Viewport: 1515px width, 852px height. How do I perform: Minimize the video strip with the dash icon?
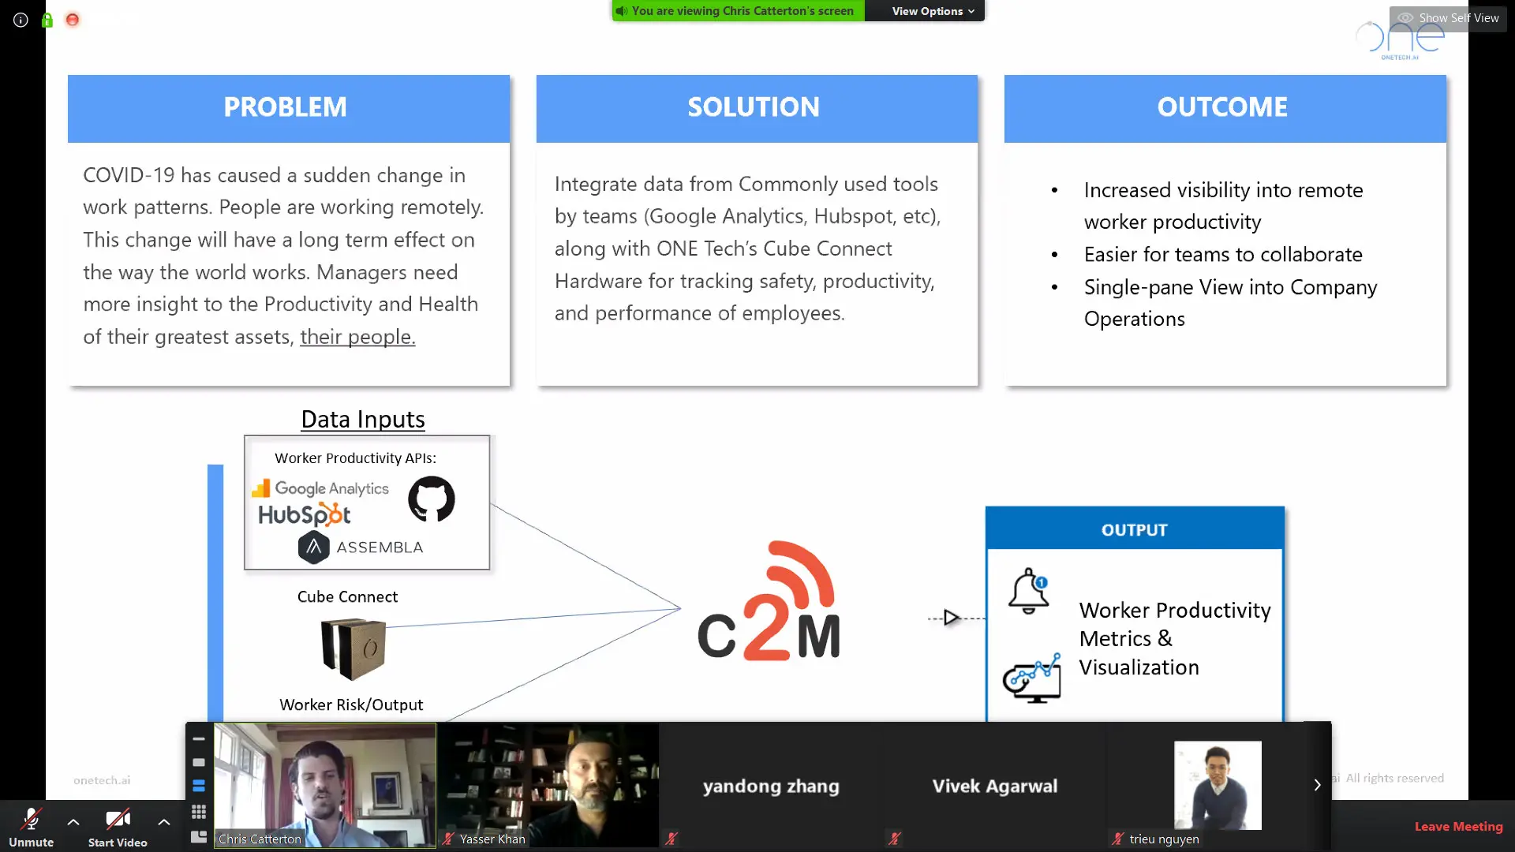click(x=199, y=739)
